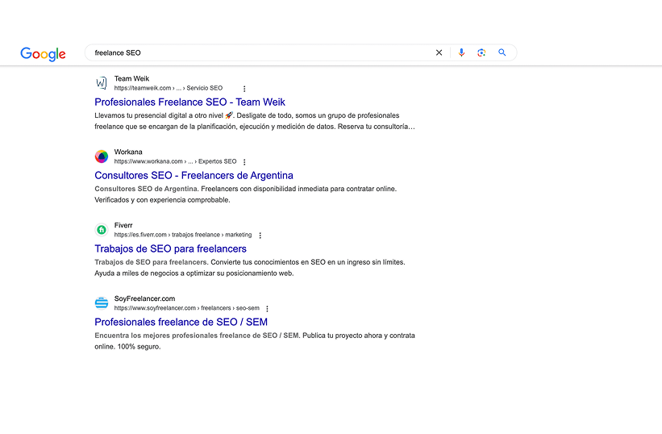The image size is (662, 434).
Task: Open Profesionales freelance de SEO / SEM
Action: 181,322
